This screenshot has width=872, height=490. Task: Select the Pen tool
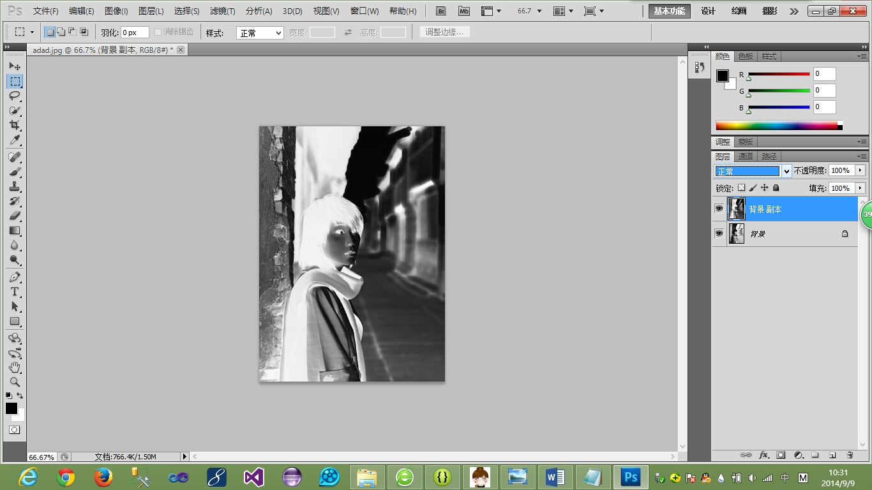point(15,277)
